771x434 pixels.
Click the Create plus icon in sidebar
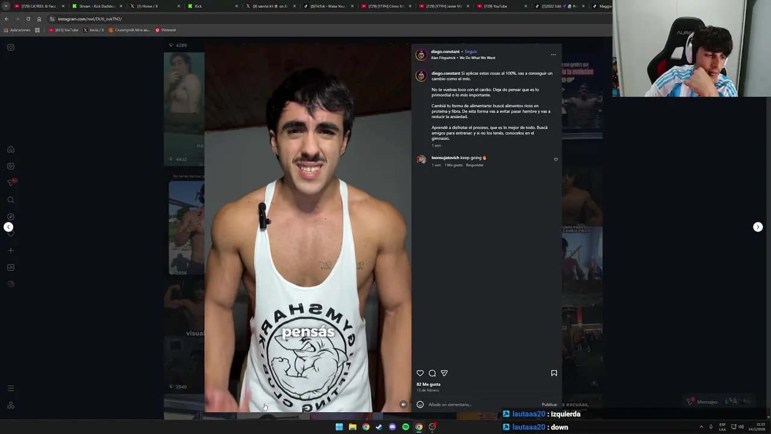10,250
